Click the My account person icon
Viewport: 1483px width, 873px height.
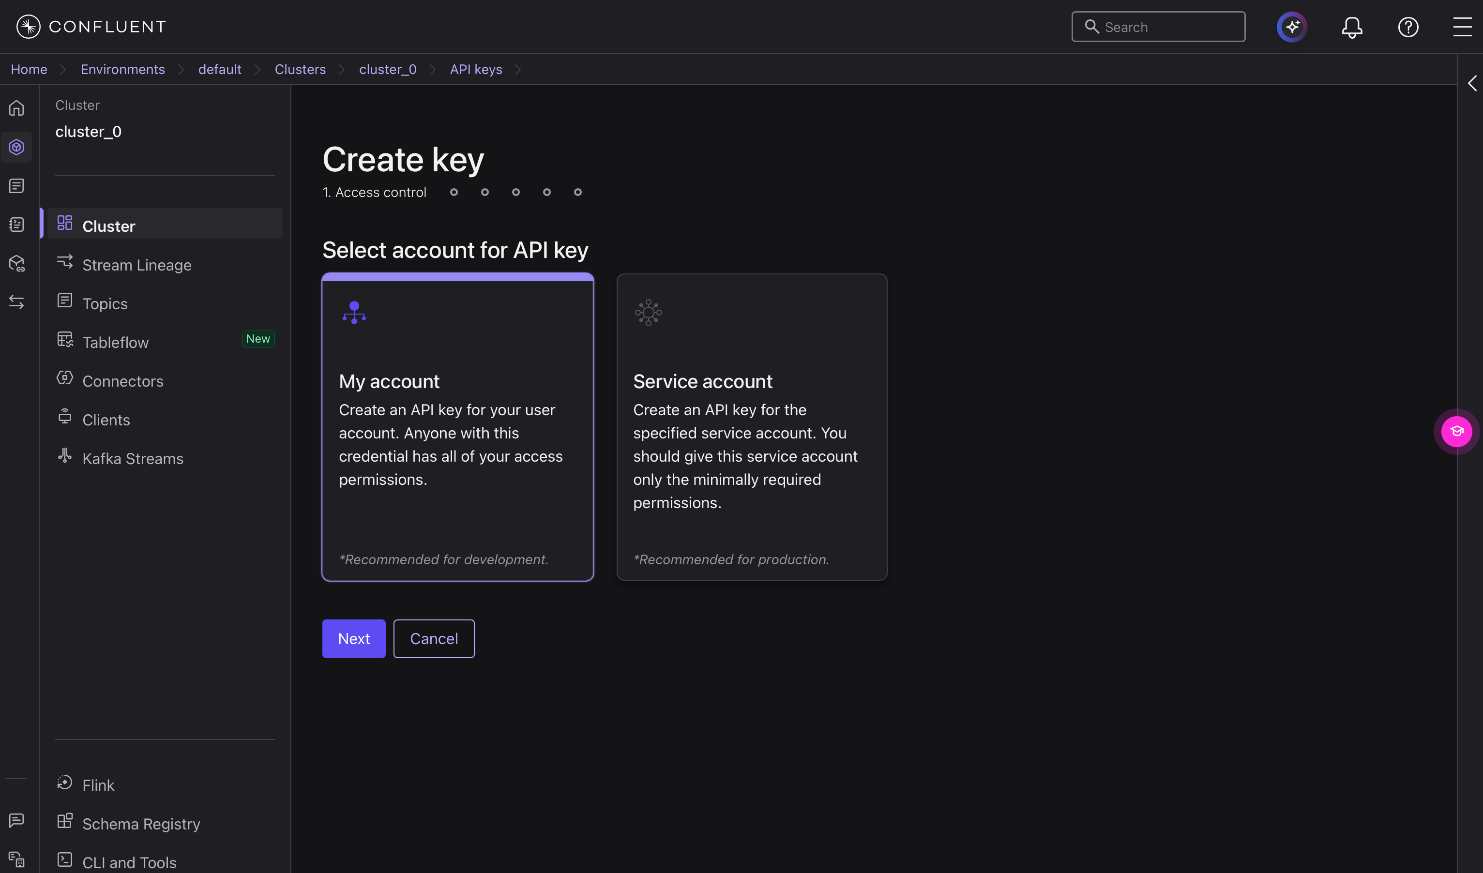354,313
